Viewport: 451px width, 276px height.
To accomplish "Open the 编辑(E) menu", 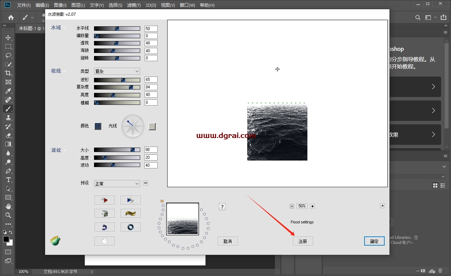I will coord(42,5).
